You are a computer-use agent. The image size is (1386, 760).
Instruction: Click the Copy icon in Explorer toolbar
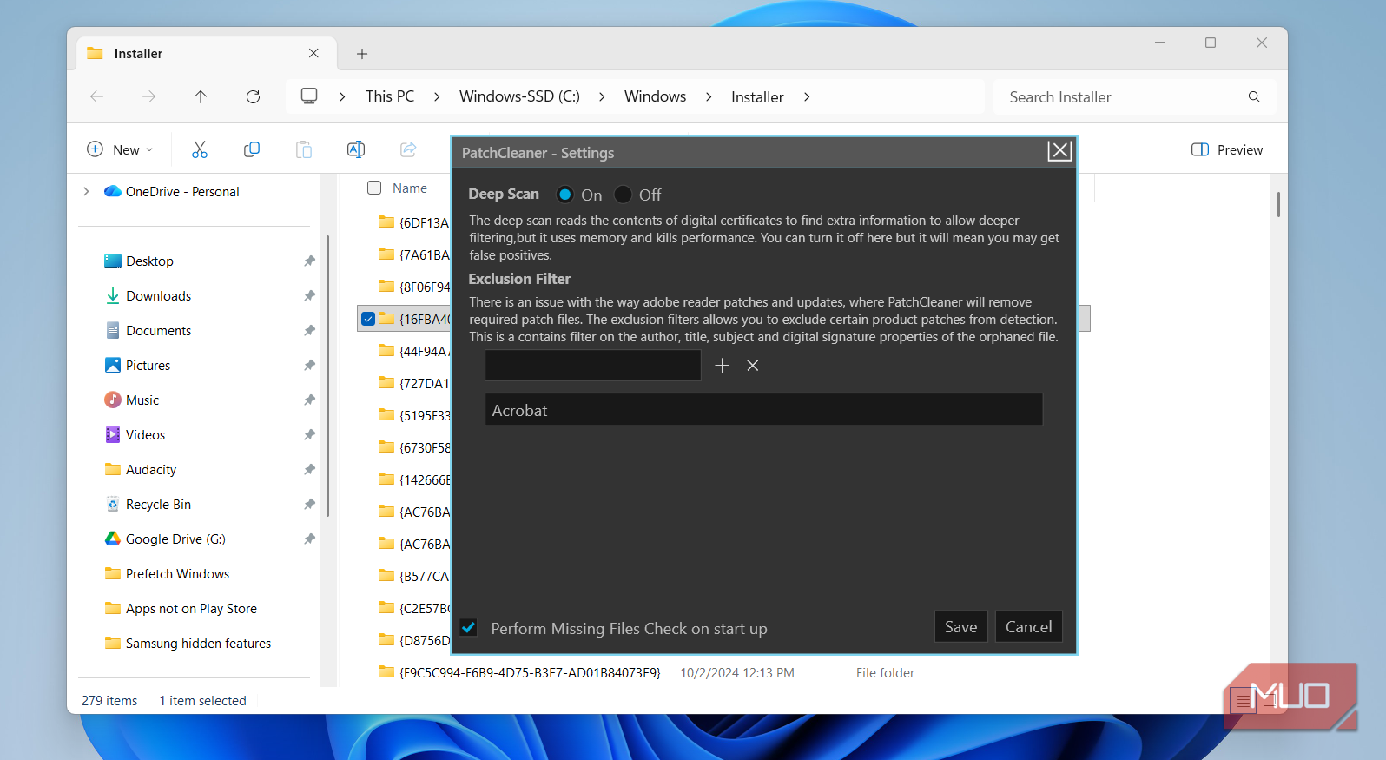tap(252, 149)
